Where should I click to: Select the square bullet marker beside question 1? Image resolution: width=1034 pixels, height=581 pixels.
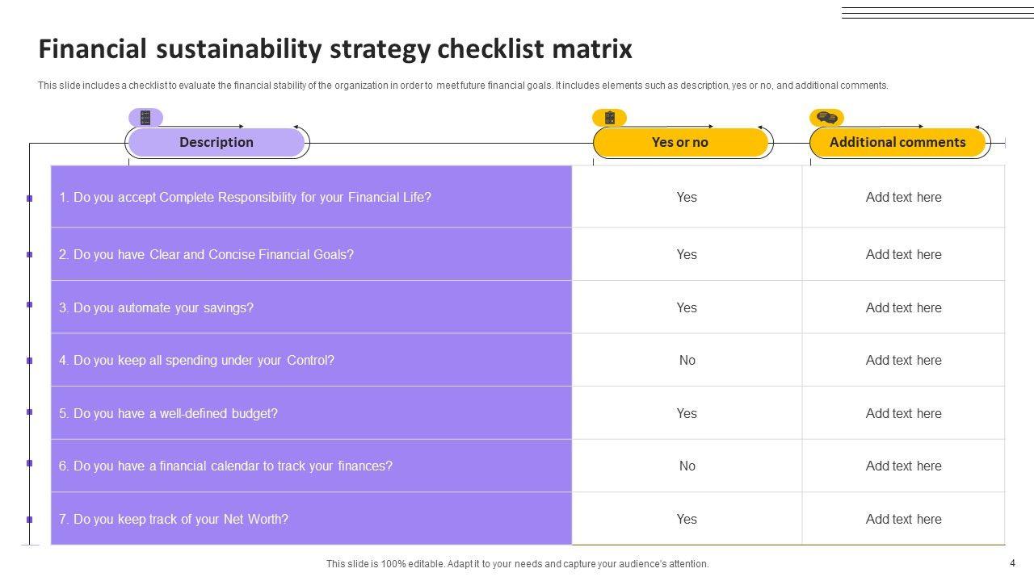click(x=30, y=198)
